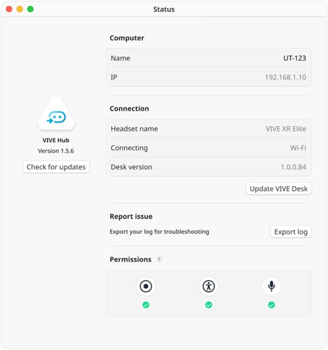The height and width of the screenshot is (350, 328).
Task: Maximize the Status window with green button
Action: 31,9
